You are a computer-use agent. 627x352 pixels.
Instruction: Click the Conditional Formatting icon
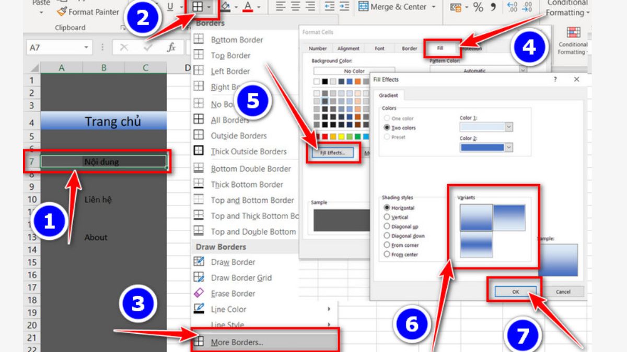573,32
